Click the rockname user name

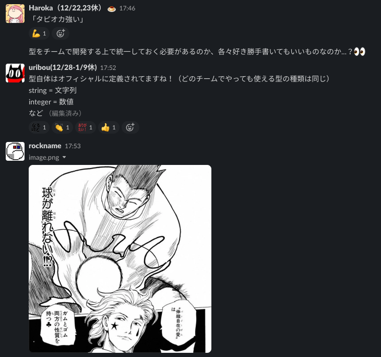[45, 146]
